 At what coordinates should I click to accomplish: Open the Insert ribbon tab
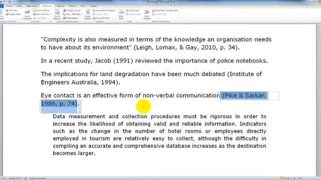[19, 6]
